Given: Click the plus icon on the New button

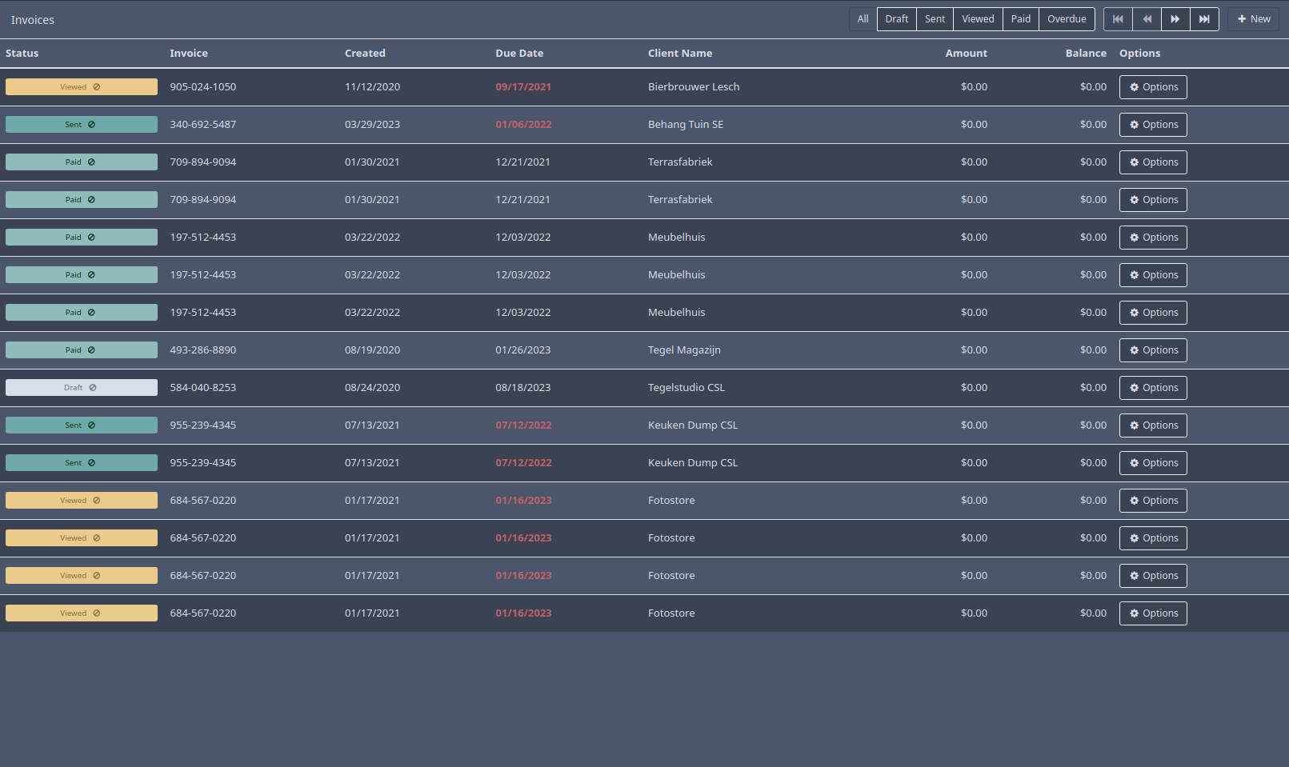Looking at the screenshot, I should tap(1243, 18).
